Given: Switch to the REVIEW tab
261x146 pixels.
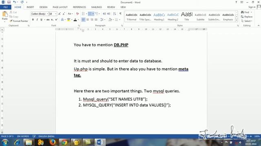Looking at the screenshot, I should pyautogui.click(x=111, y=7).
